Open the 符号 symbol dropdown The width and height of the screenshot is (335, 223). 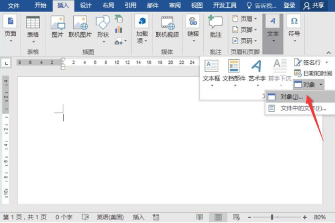294,28
